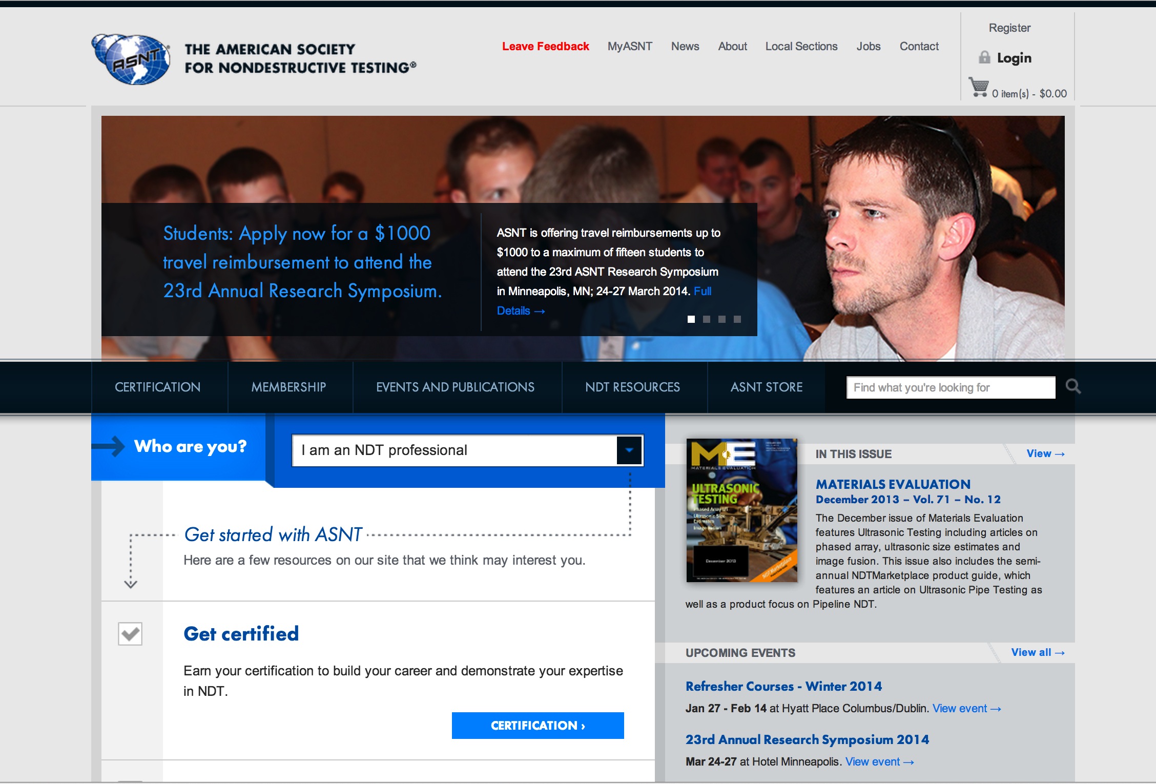This screenshot has height=784, width=1156.
Task: Click the Get certified heading
Action: click(241, 634)
